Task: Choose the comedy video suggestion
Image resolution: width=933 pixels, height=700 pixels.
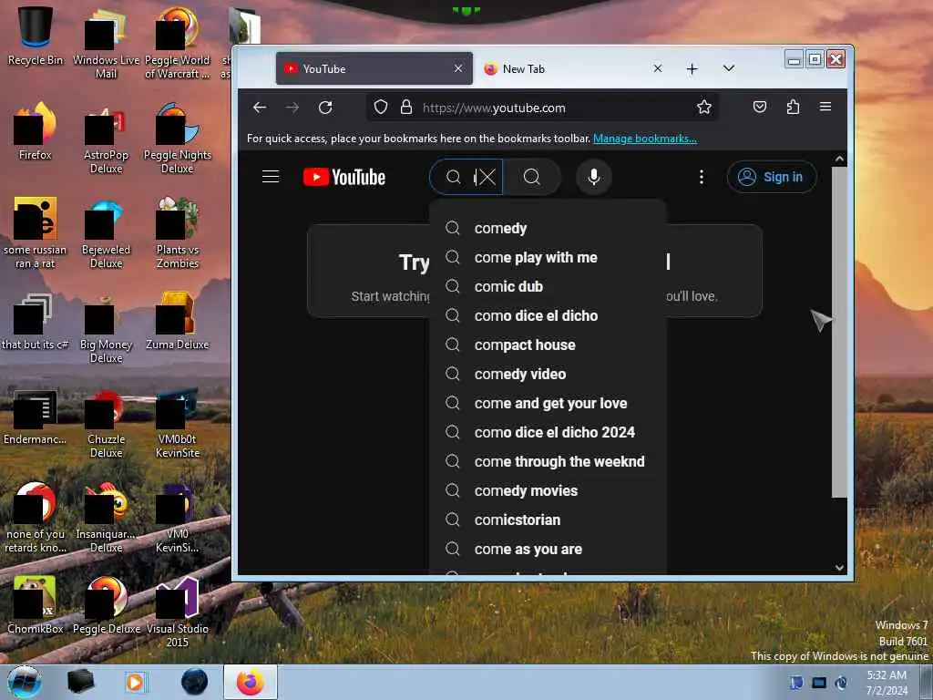Action: tap(548, 375)
